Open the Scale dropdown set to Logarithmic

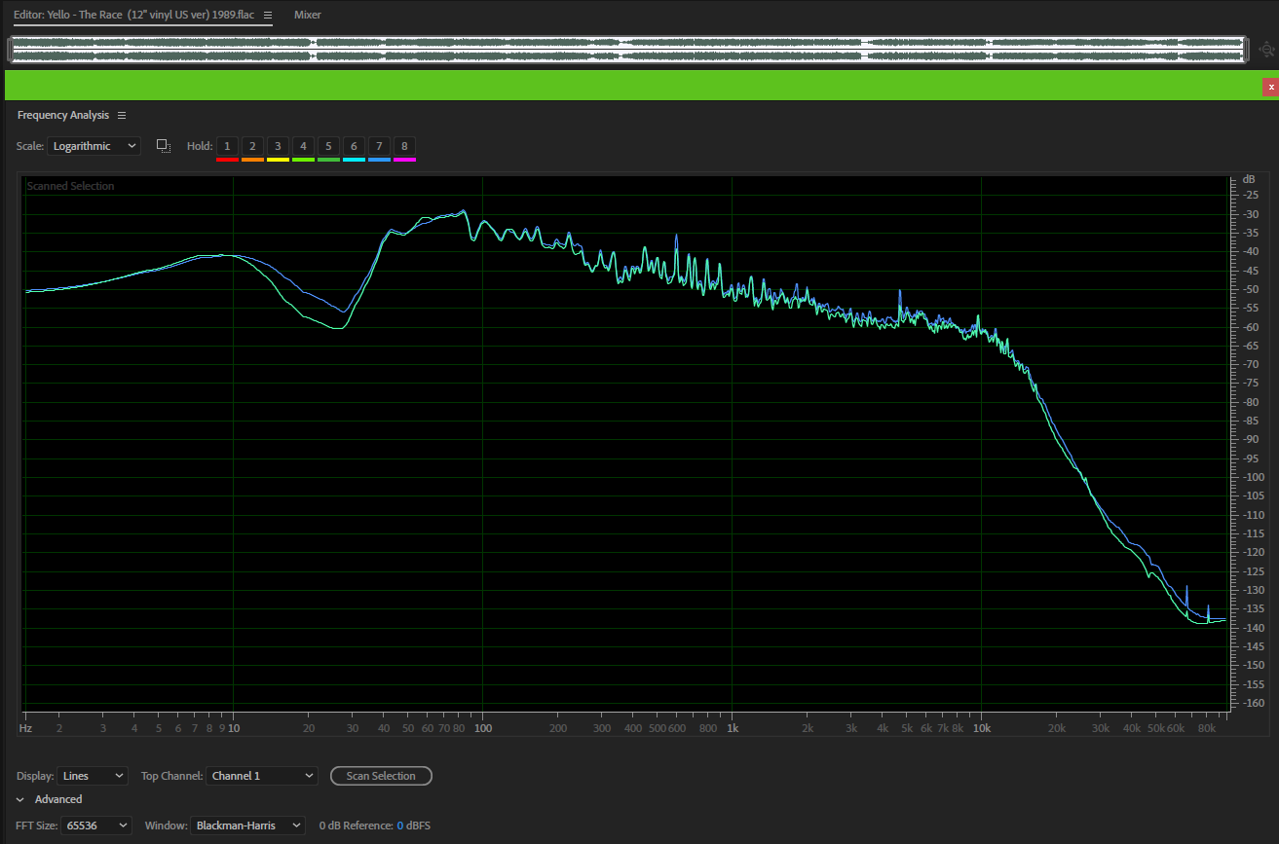coord(94,146)
